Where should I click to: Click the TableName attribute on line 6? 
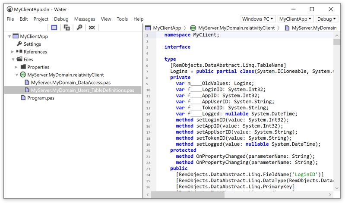pos(228,65)
